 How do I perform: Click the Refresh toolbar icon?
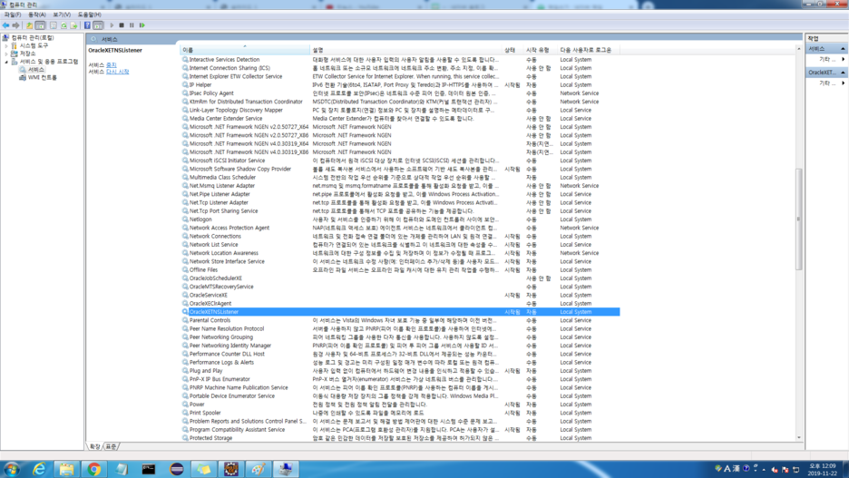[x=63, y=25]
